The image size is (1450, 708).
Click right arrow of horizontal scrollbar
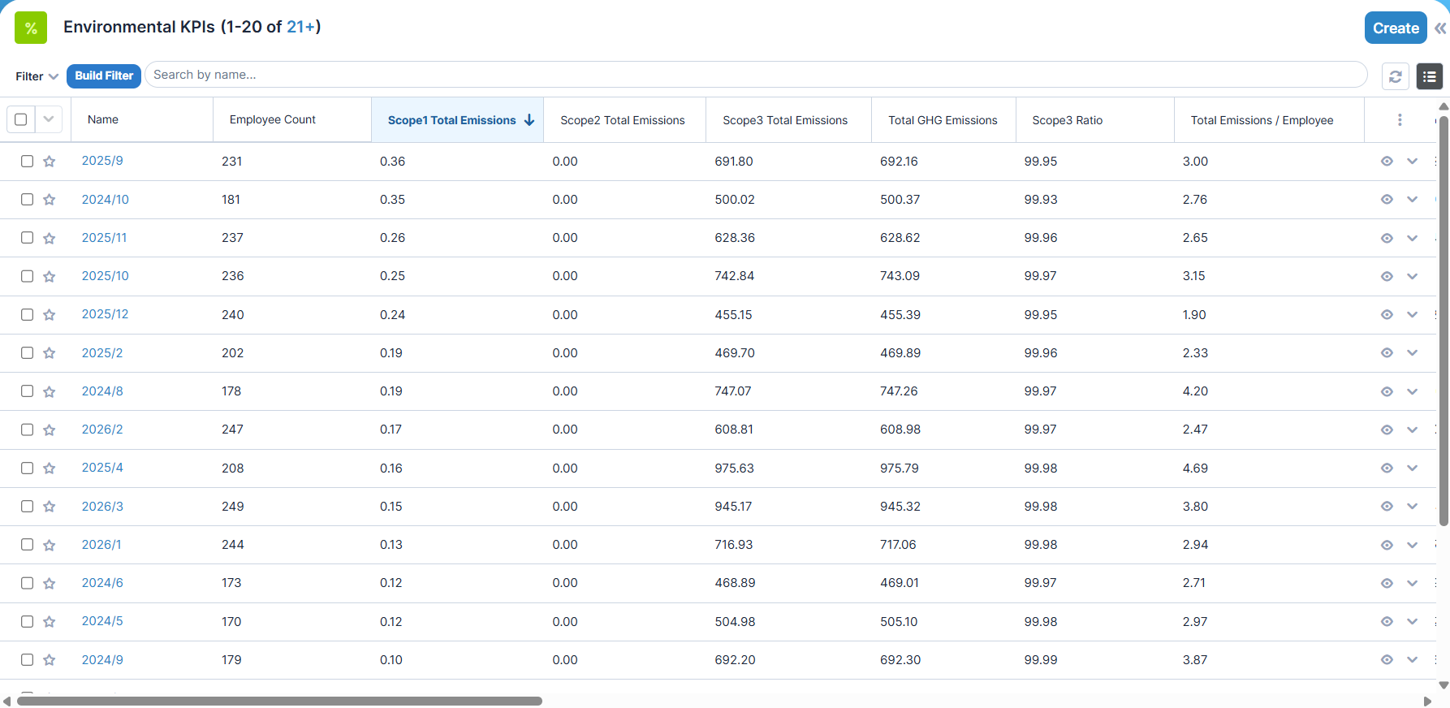[x=1428, y=702]
